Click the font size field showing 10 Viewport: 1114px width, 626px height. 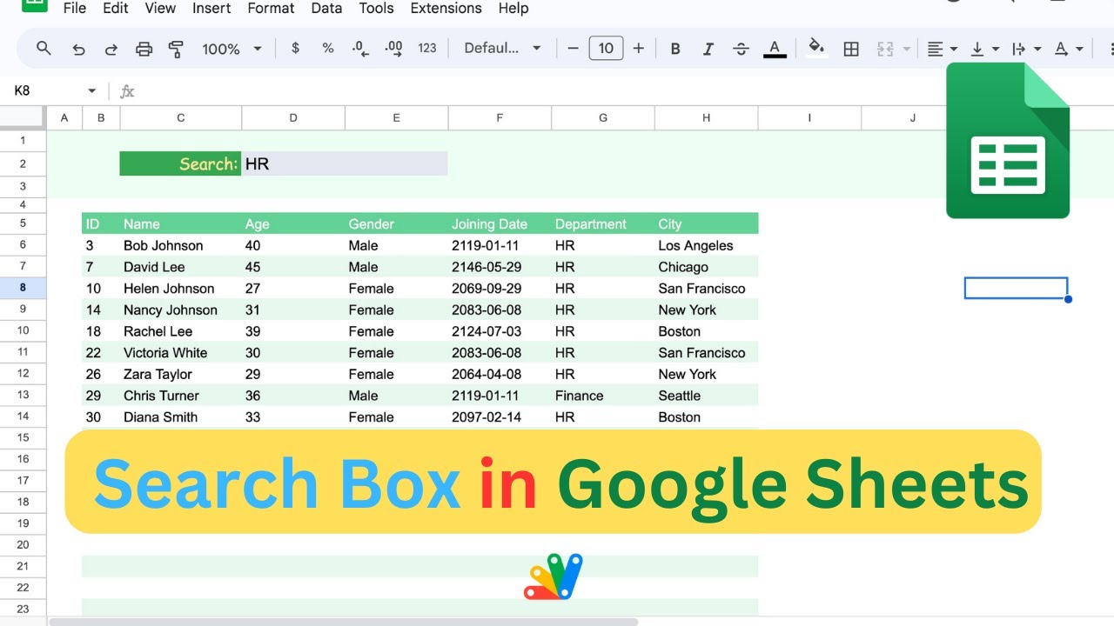[606, 49]
